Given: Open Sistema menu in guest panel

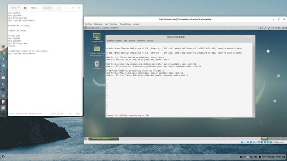Looking at the screenshot, I should pos(114,28).
